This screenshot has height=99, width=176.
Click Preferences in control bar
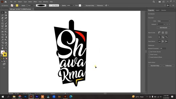tap(100, 5)
